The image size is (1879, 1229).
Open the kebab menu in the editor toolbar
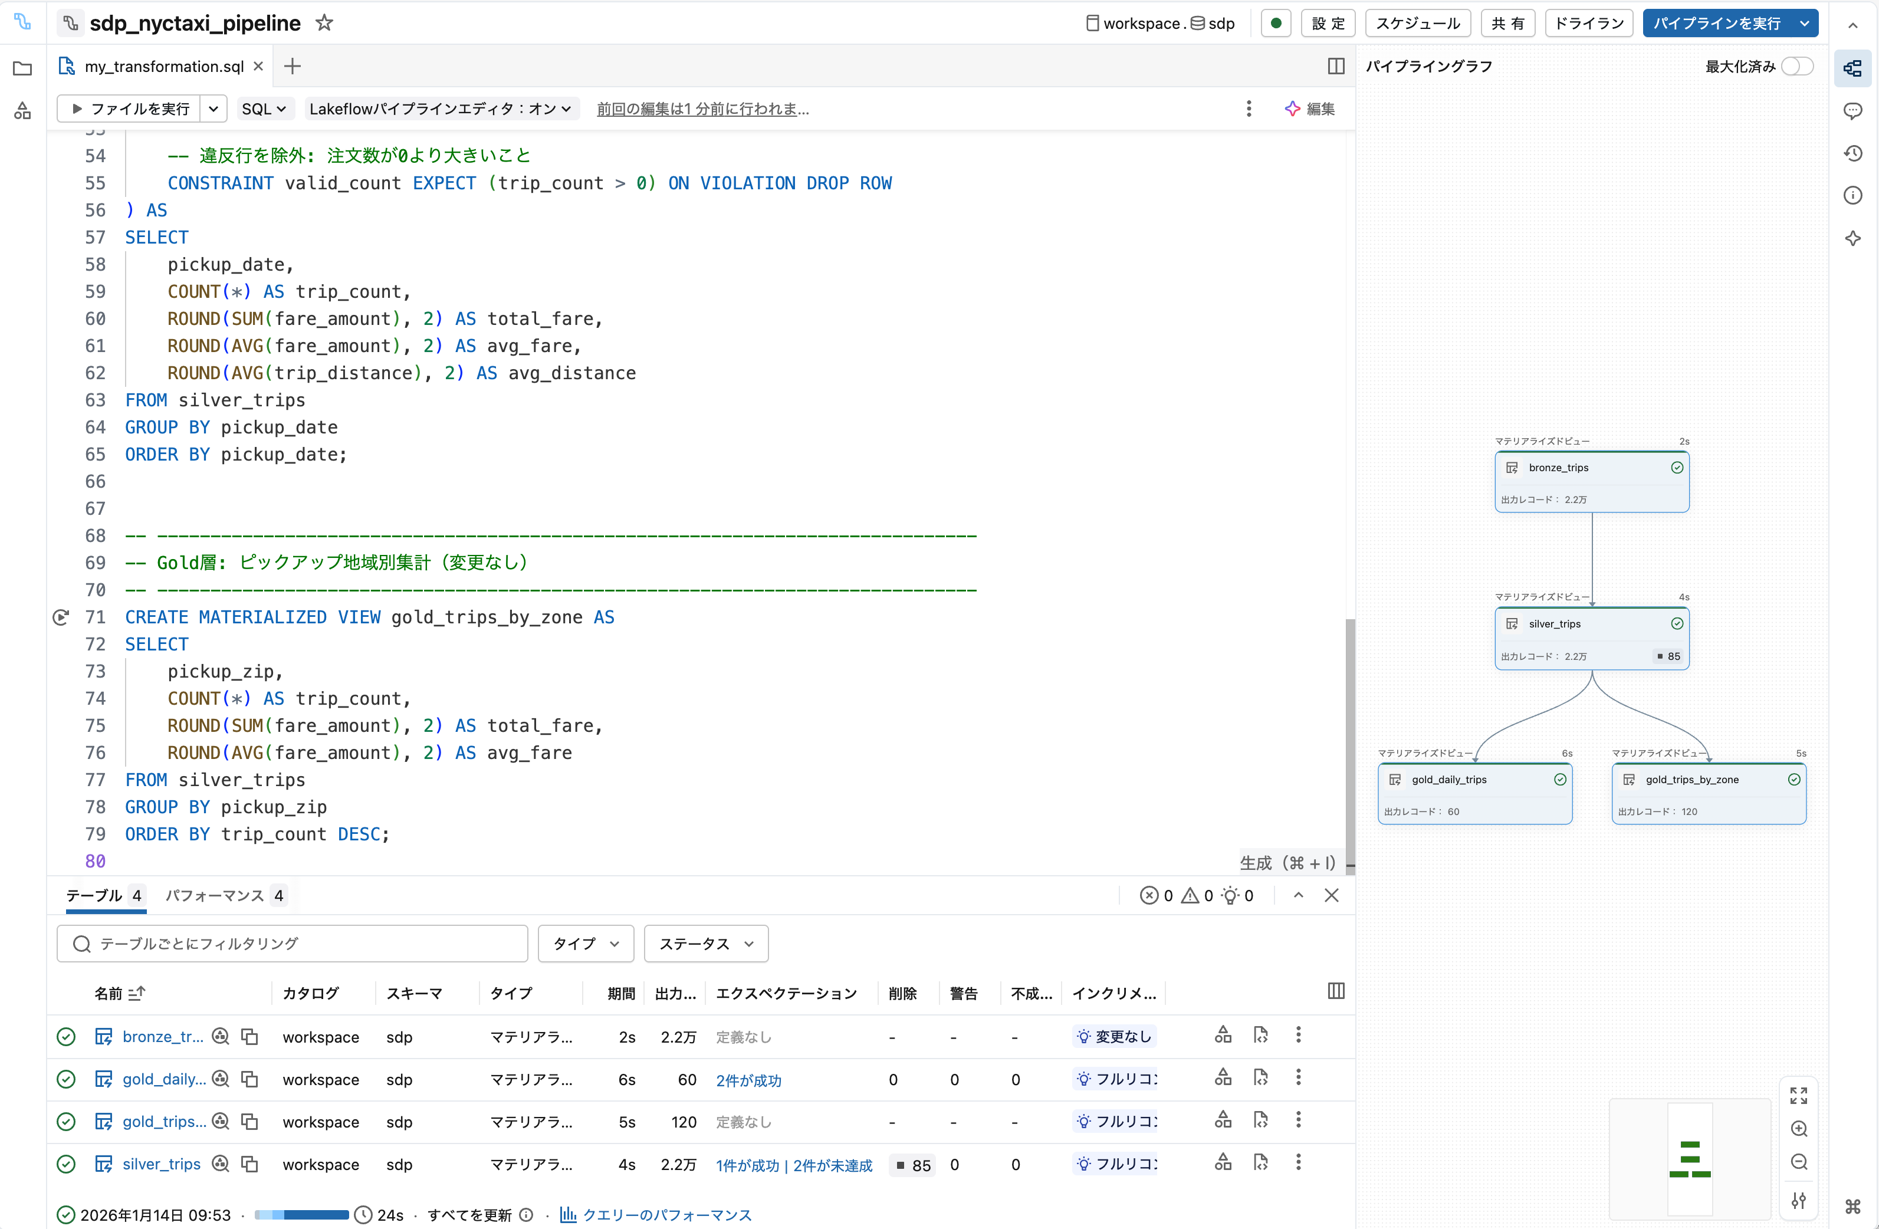(x=1249, y=109)
